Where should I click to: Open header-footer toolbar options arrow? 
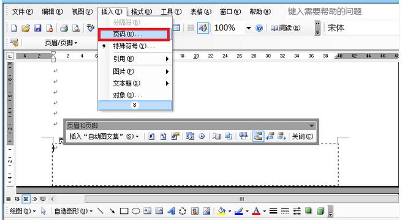pos(311,126)
